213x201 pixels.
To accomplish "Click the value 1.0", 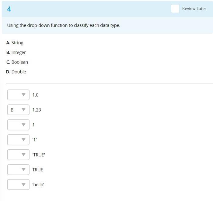I will click(x=36, y=95).
